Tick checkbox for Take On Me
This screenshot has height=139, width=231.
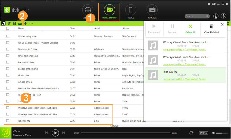[8, 121]
